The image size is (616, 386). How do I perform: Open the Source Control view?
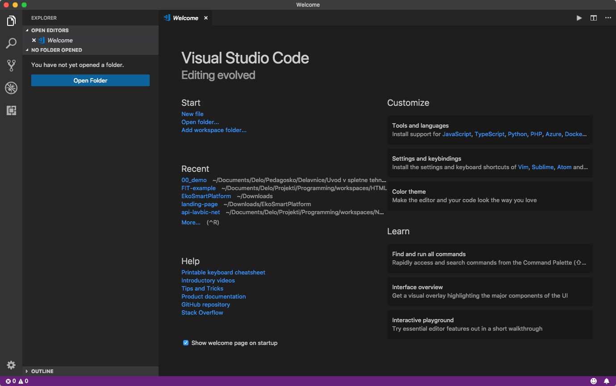pyautogui.click(x=11, y=66)
